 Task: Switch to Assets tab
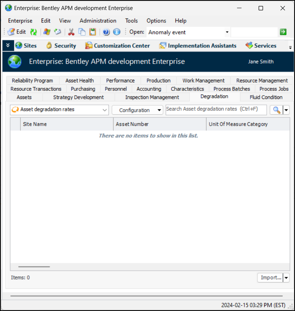24,97
